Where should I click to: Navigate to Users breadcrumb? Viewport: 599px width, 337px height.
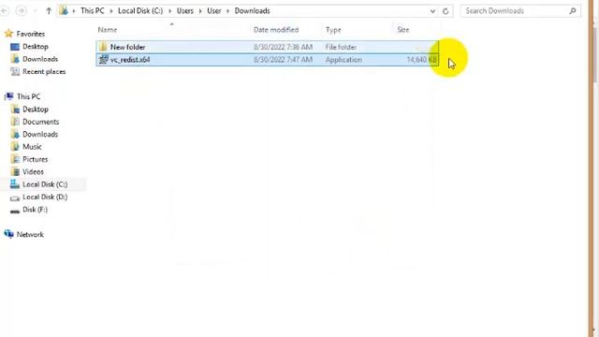point(185,10)
